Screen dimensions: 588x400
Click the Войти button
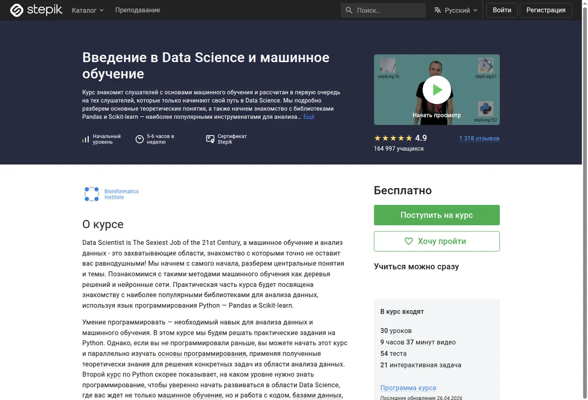click(502, 10)
